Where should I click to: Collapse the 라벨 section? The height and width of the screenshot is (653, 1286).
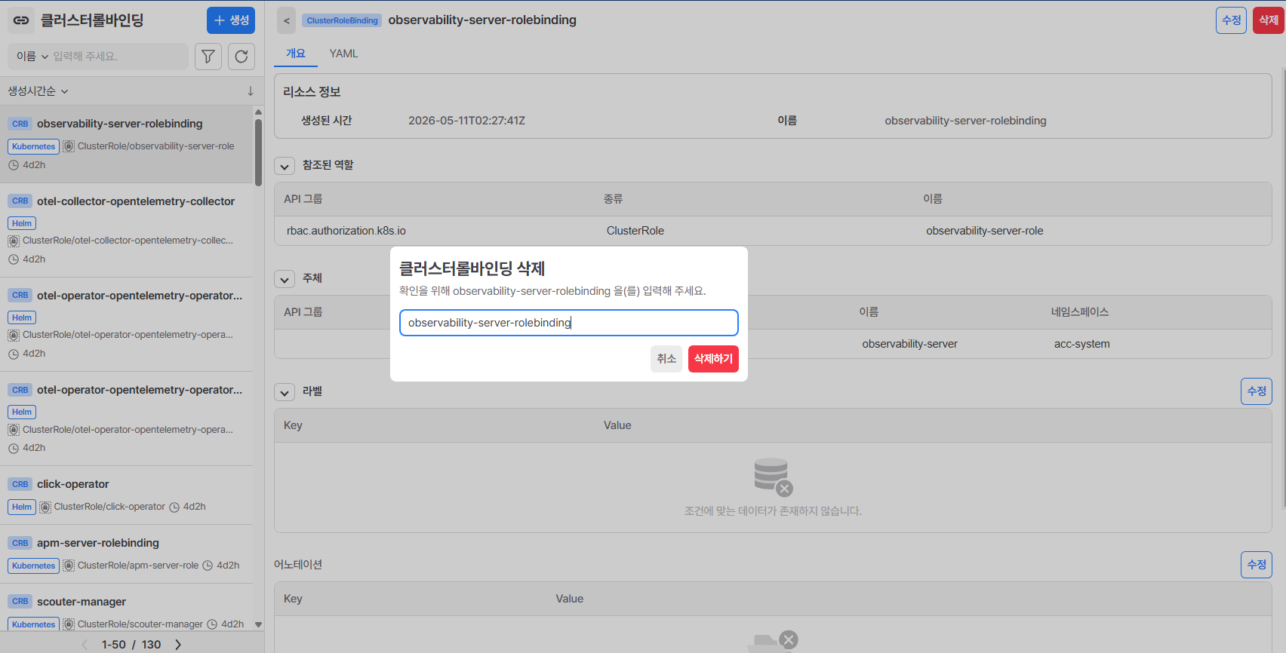pos(285,393)
